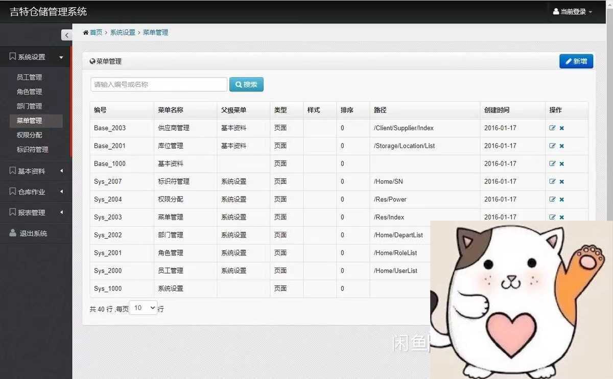Edit the Base_2001 row
The image size is (613, 379).
552,146
